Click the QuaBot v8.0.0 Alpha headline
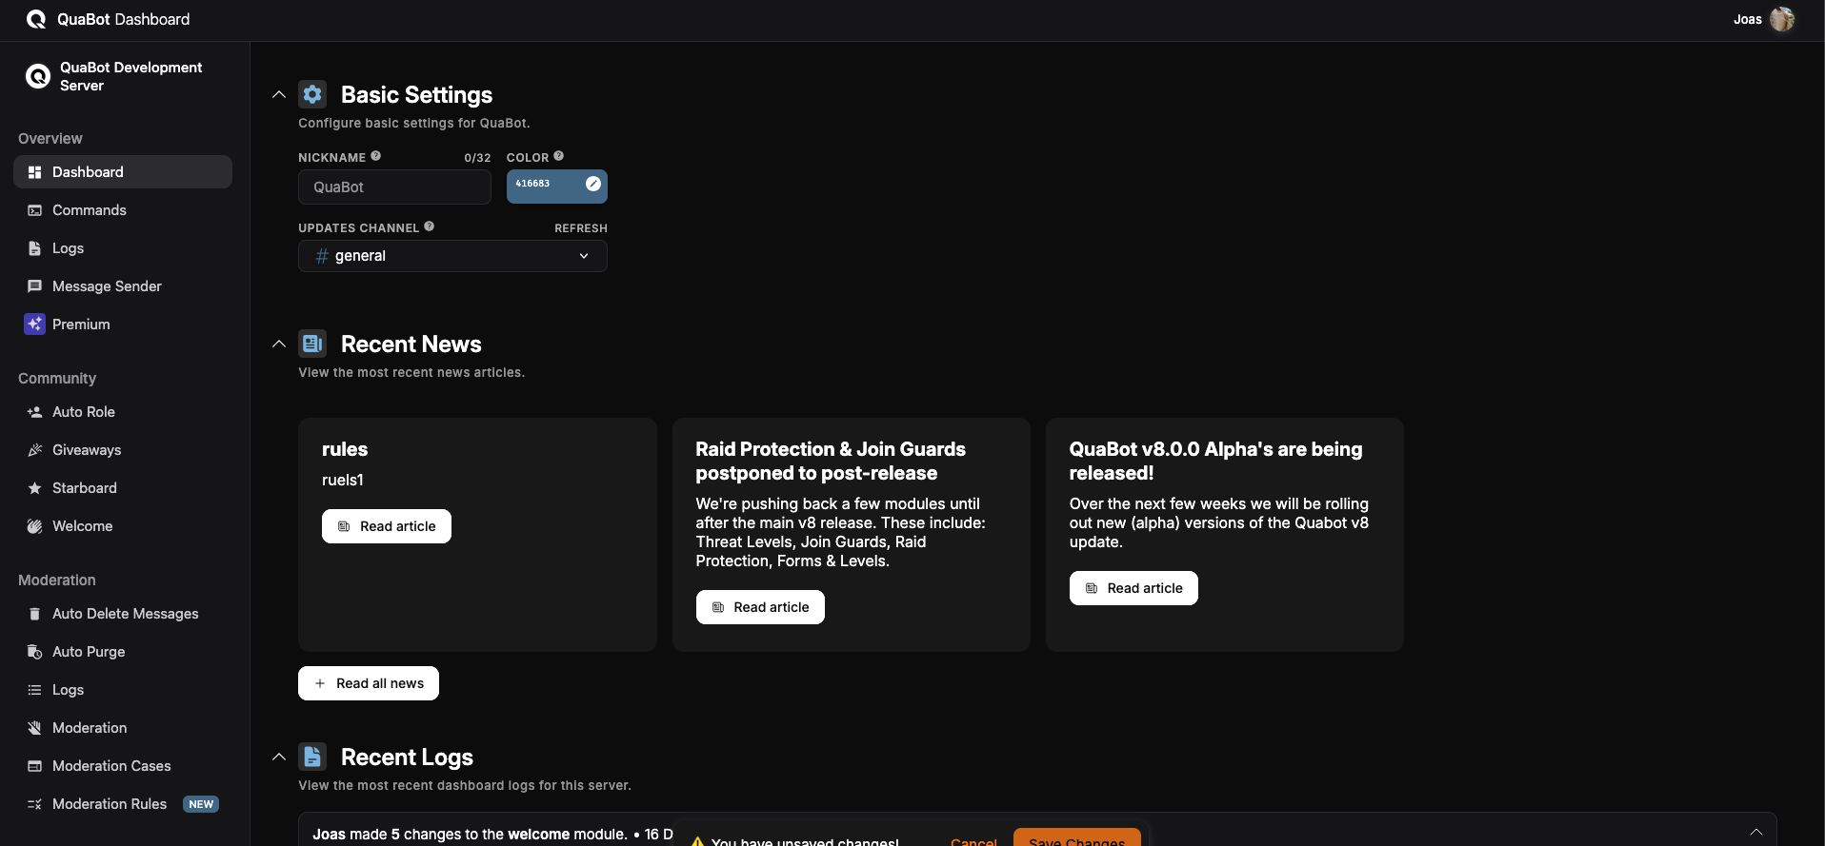 (x=1215, y=461)
